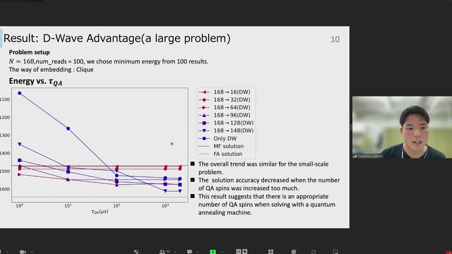The width and height of the screenshot is (452, 254).
Task: Click the participant count "54"
Action: pyautogui.click(x=168, y=252)
